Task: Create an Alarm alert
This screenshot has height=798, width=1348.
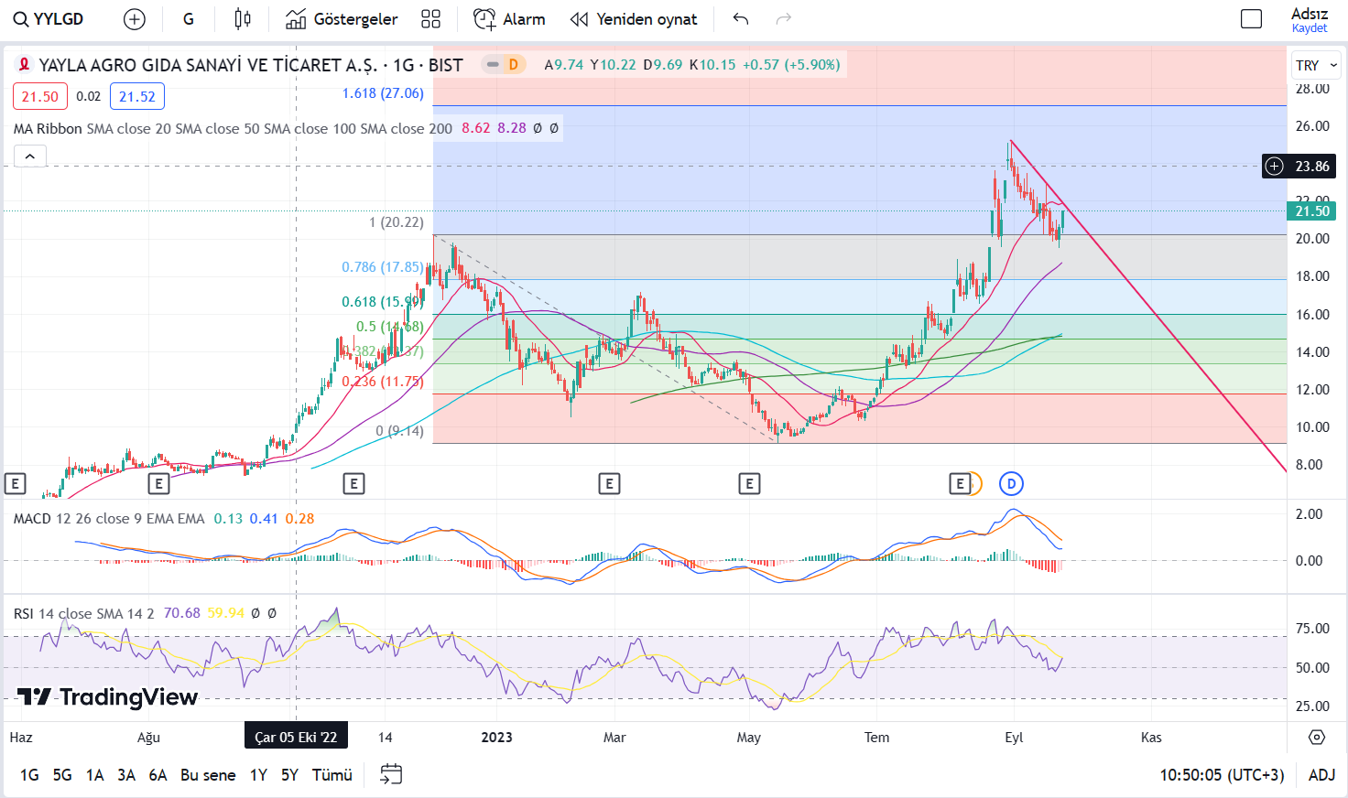Action: point(509,19)
